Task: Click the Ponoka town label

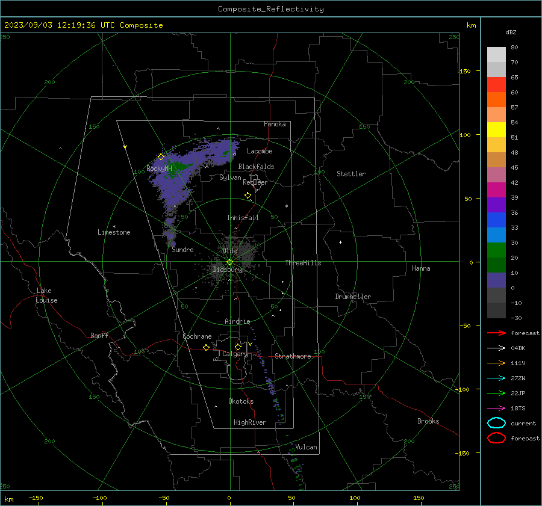Action: point(275,124)
